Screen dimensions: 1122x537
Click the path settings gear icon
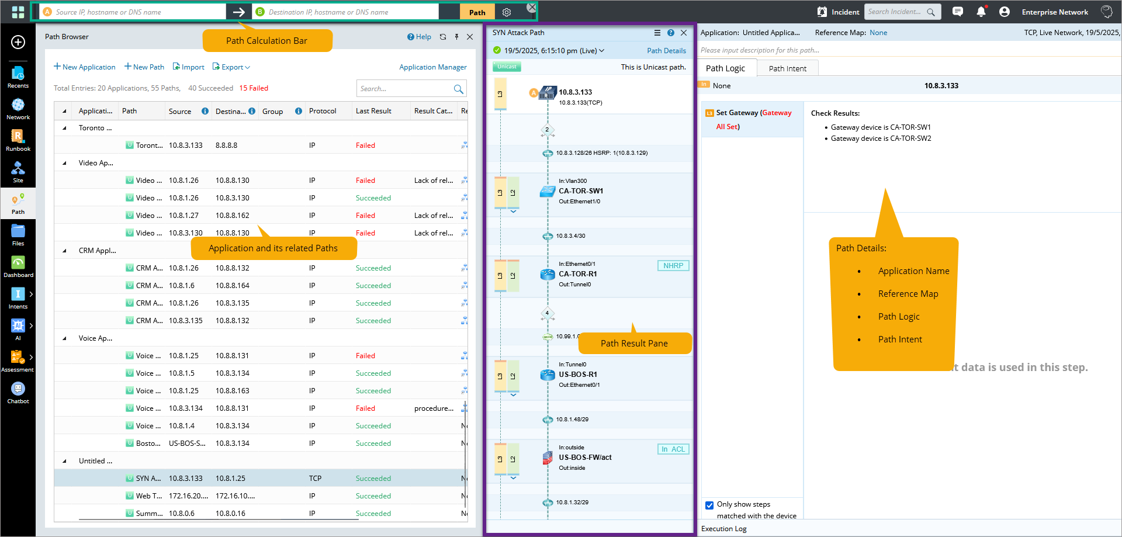507,12
